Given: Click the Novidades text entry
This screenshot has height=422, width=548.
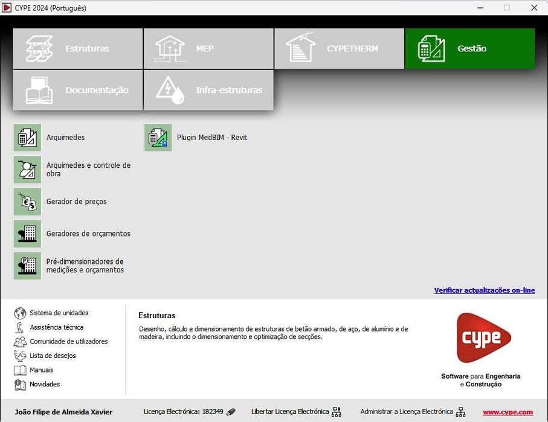Looking at the screenshot, I should pyautogui.click(x=44, y=385).
